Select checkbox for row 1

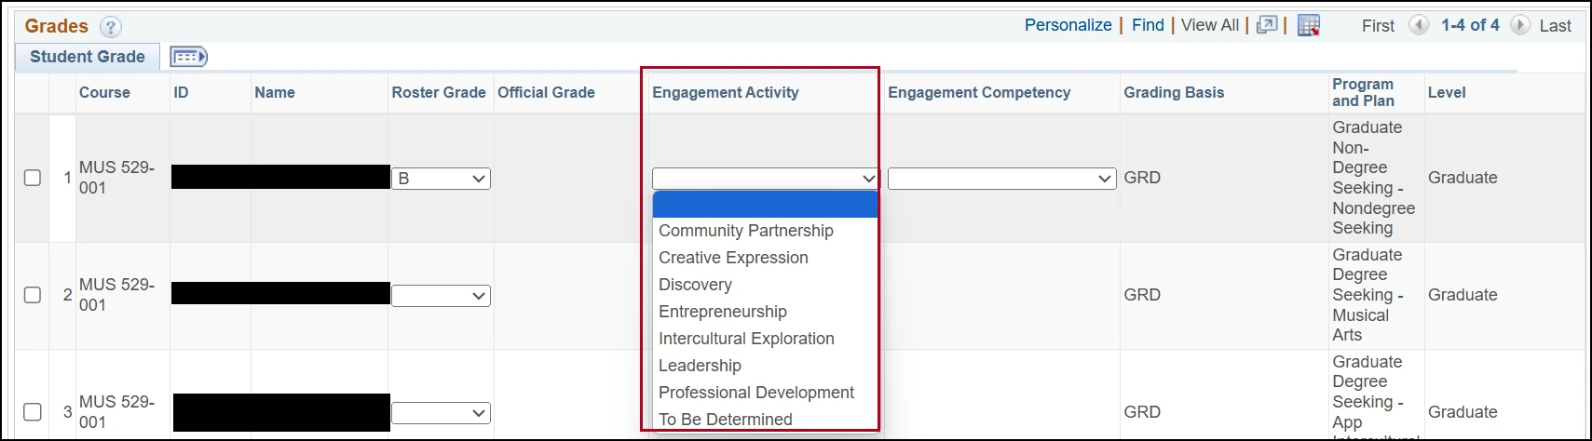tap(33, 178)
